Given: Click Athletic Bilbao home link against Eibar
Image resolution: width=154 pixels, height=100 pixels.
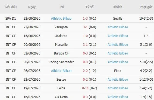Looking at the screenshot, I should pyautogui.click(x=61, y=71).
